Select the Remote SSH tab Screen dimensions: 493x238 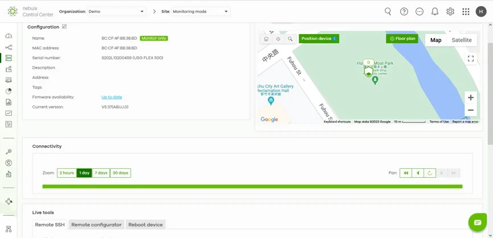50,224
